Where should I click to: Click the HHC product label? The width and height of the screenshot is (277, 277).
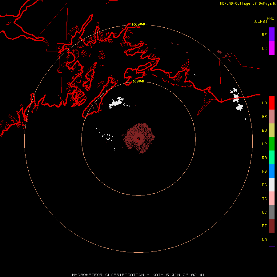(x=270, y=18)
